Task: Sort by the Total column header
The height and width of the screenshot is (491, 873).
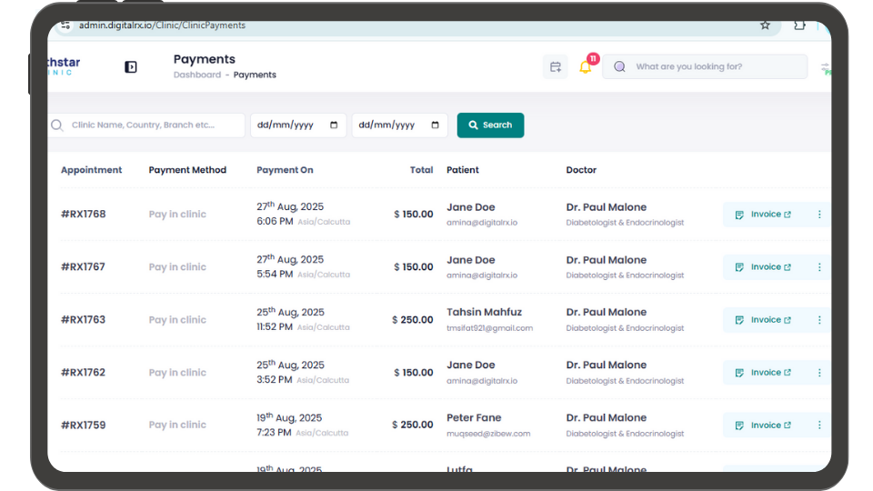Action: [421, 170]
